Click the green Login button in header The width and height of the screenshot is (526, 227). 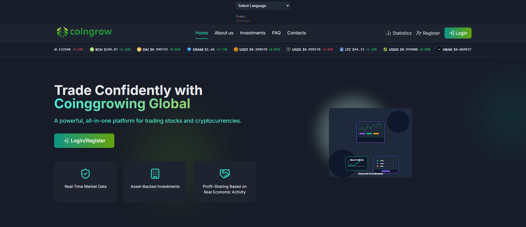tap(458, 33)
